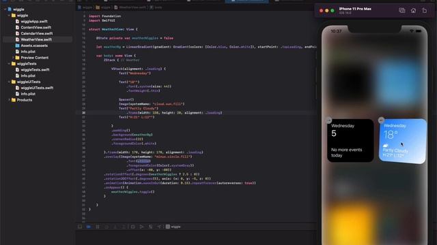Click the Step Into debug icon
437x245 pixels.
pyautogui.click(x=115, y=227)
